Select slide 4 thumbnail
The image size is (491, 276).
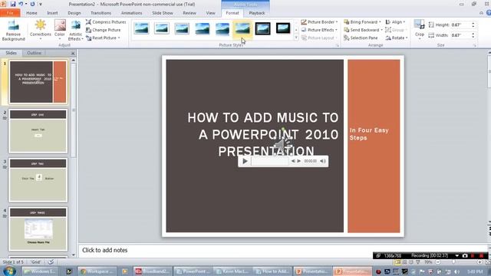click(38, 229)
